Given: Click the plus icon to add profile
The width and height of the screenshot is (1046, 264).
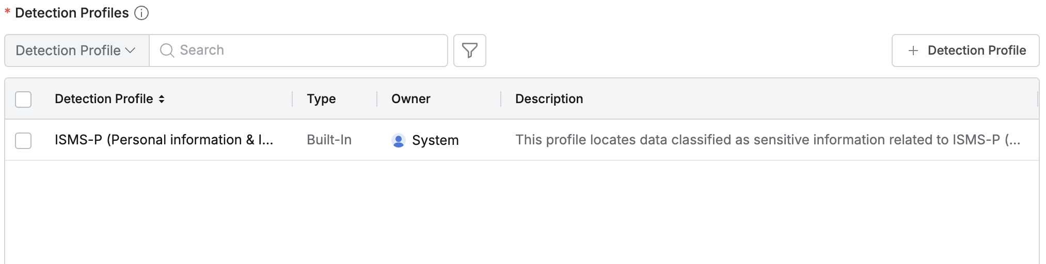Looking at the screenshot, I should 913,51.
